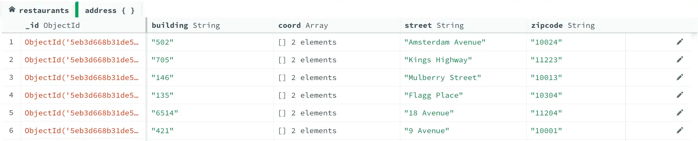The image size is (698, 141).
Task: Click the building String column header
Action: point(186,25)
